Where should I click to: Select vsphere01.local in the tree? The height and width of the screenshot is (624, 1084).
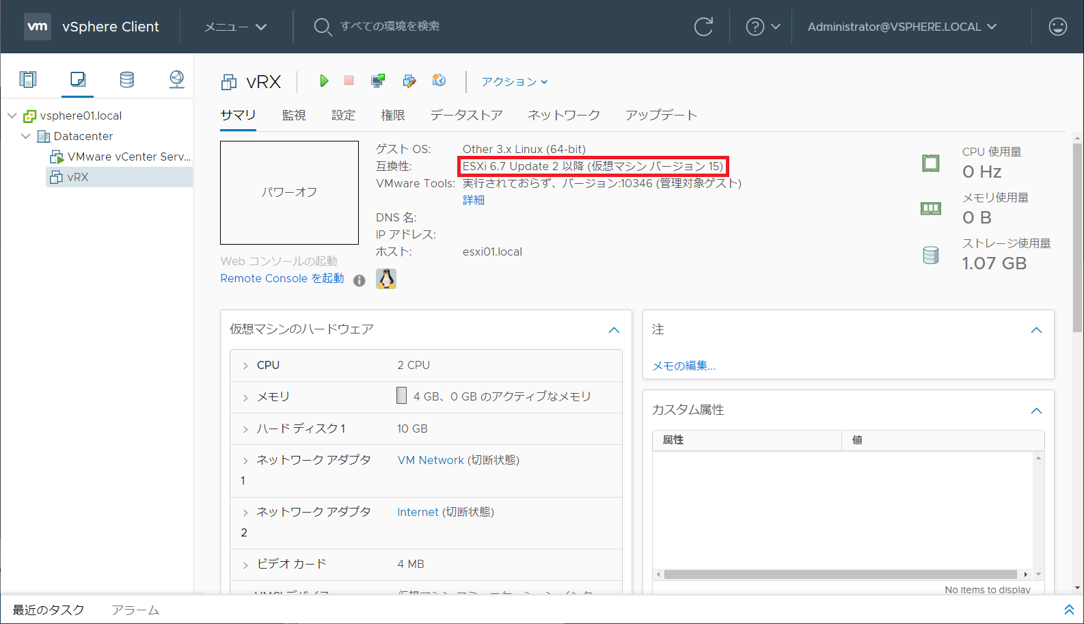(x=81, y=116)
